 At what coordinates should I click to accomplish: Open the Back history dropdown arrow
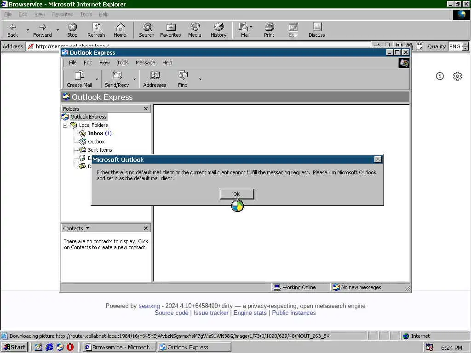(x=28, y=30)
